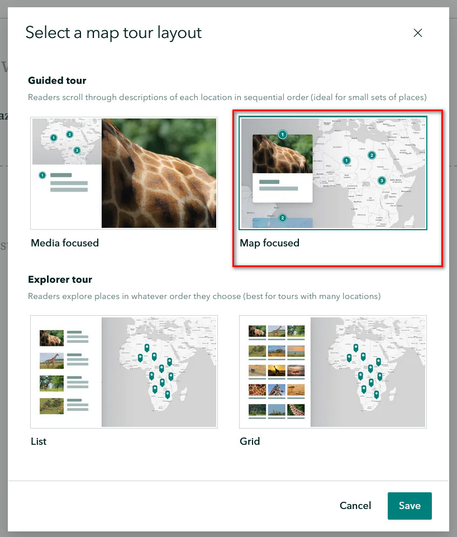This screenshot has height=537, width=457.
Task: Click first giraffe thumbnail in List preview
Action: tap(52, 338)
